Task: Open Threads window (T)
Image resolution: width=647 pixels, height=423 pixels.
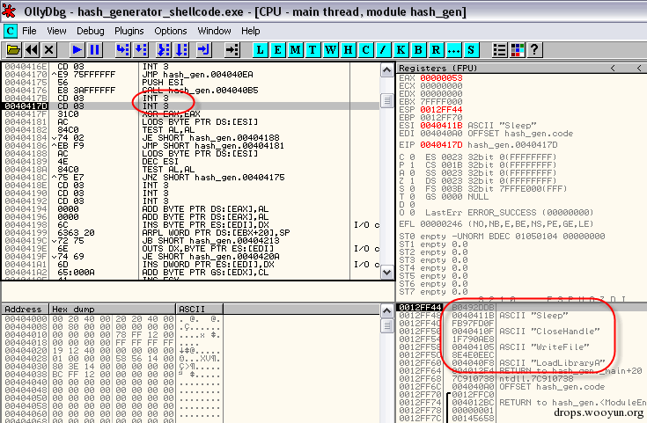Action: click(312, 50)
